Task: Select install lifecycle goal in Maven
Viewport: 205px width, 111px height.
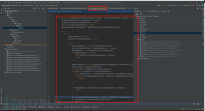Action: pyautogui.click(x=143, y=33)
